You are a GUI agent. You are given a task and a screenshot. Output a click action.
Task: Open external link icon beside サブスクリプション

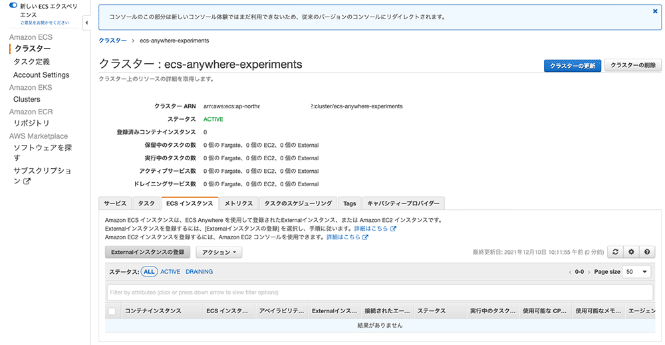click(27, 181)
